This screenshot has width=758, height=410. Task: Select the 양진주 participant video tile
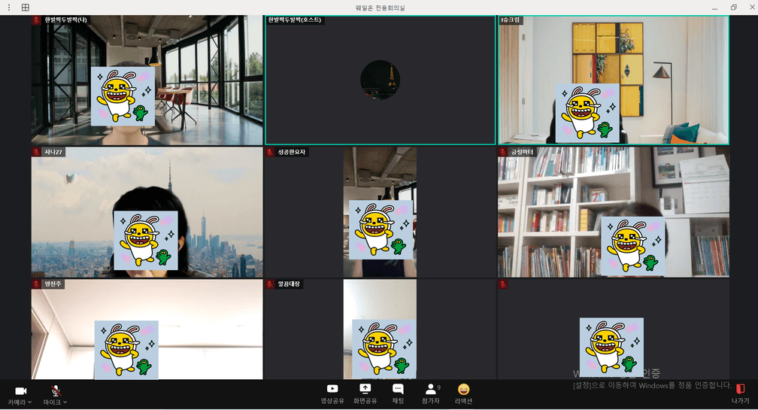[147, 330]
